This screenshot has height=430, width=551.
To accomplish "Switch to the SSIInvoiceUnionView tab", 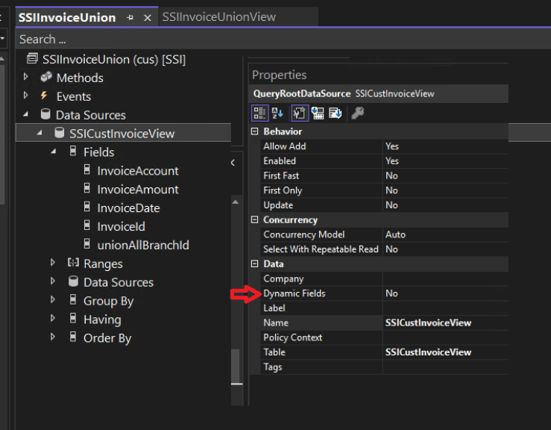I will click(218, 16).
